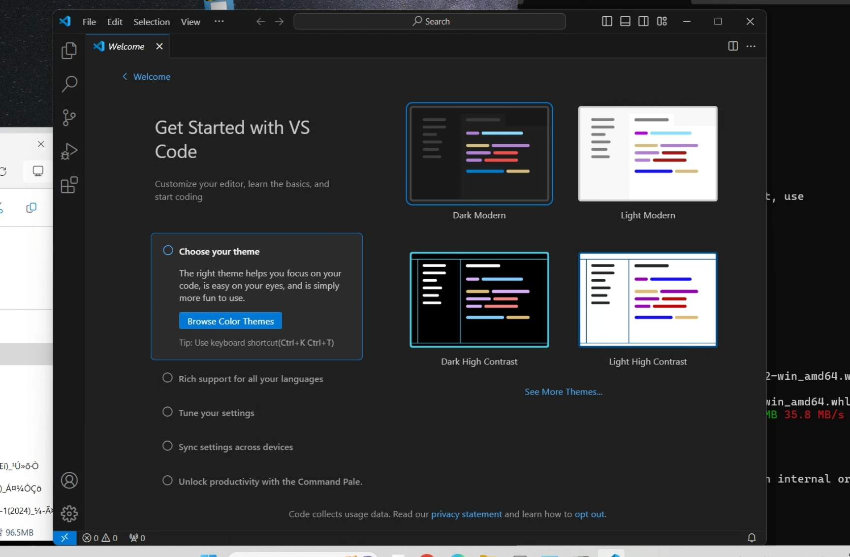Choose the Dark High Contrast theme preview
850x557 pixels.
click(479, 299)
